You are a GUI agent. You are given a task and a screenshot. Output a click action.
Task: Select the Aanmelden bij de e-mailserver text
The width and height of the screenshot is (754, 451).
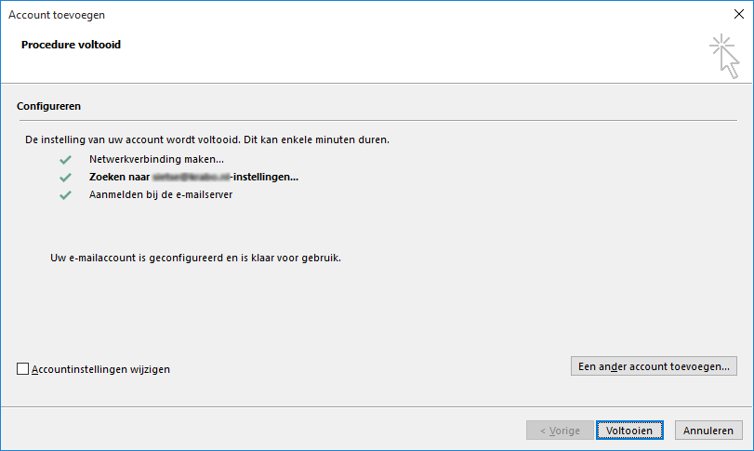[161, 195]
